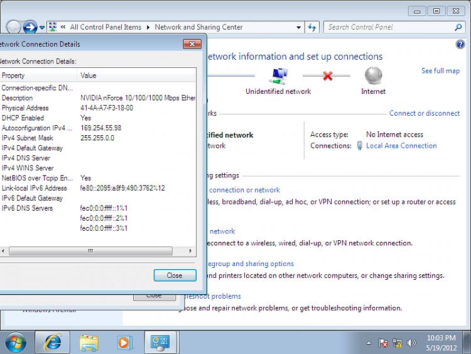Click the scroll right arrow in details list
Viewport: 471px width, 354px height.
[190, 251]
